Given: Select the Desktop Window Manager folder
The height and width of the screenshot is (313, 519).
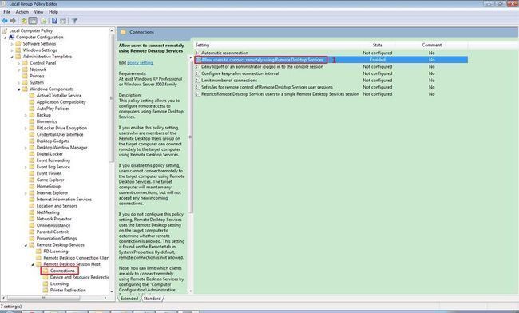Looking at the screenshot, I should coord(62,148).
